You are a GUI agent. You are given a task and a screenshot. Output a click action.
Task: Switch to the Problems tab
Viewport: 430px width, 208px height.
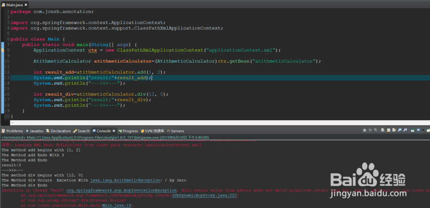point(12,131)
